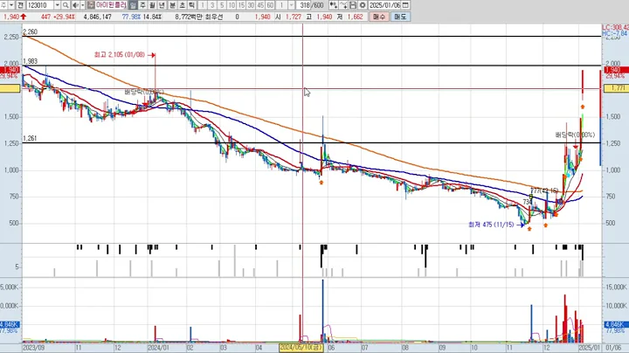Click volume value 4,846,147
Screen dimensions: 629x353
tap(98, 17)
